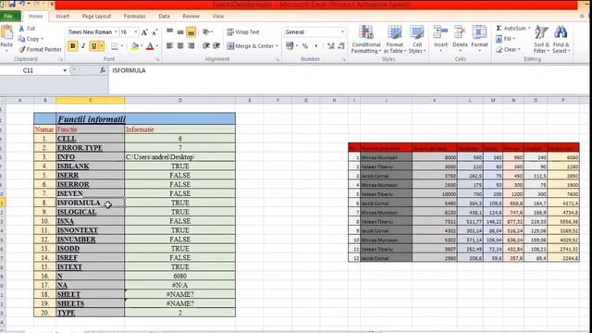The width and height of the screenshot is (592, 333).
Task: Open the cell Borders tool
Action: tap(115, 46)
